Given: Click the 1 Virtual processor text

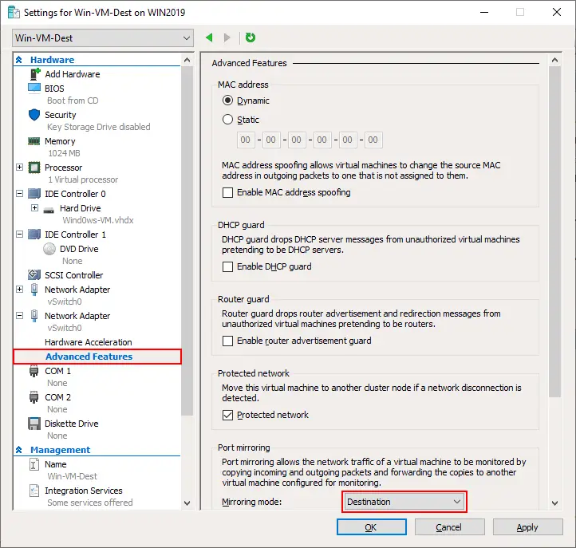Looking at the screenshot, I should coord(83,179).
